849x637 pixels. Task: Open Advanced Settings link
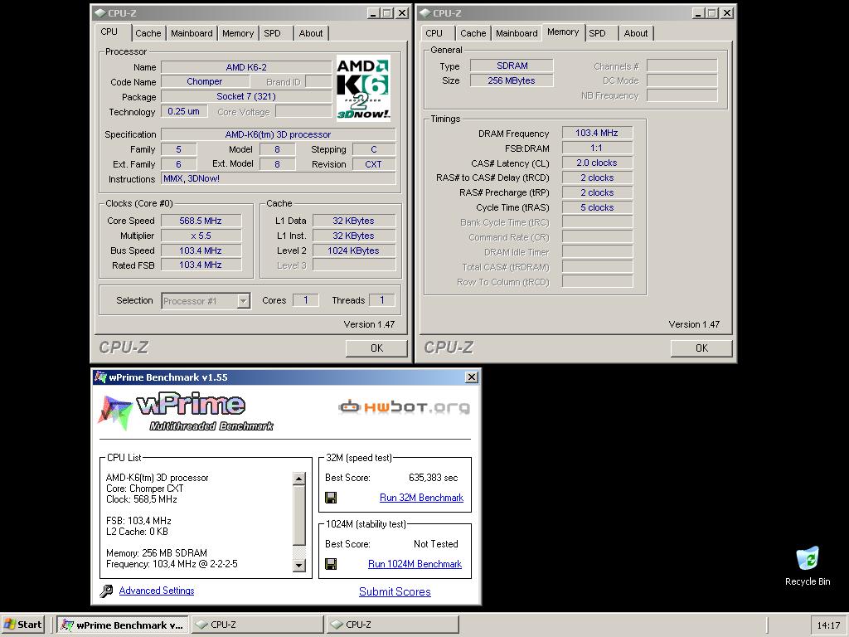(157, 591)
